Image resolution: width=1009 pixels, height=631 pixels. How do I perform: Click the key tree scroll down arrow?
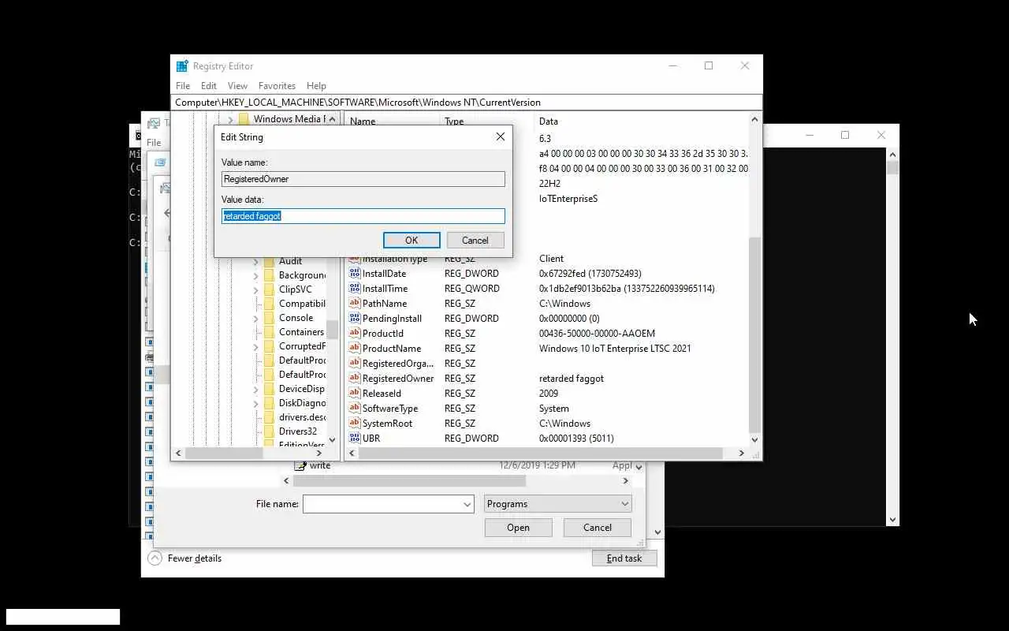[332, 440]
